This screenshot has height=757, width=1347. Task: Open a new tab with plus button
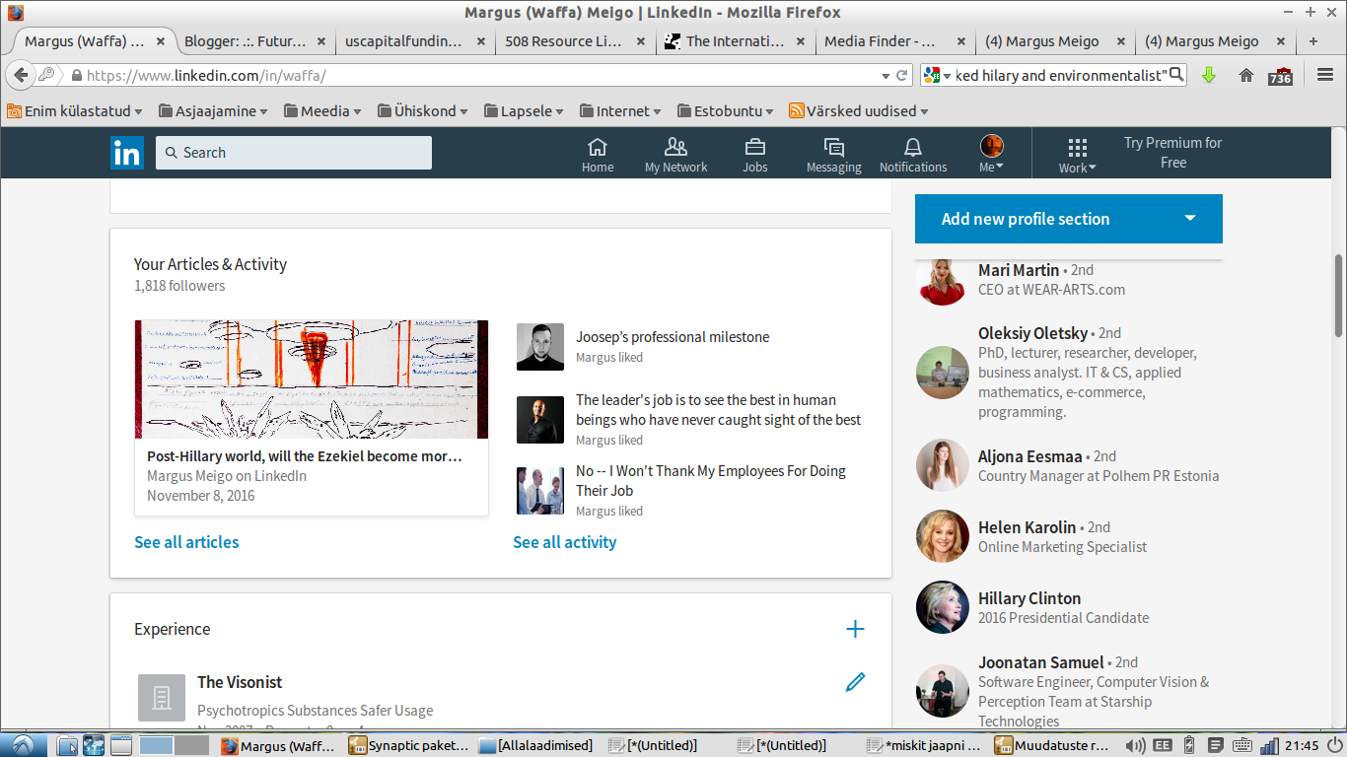[x=1312, y=41]
